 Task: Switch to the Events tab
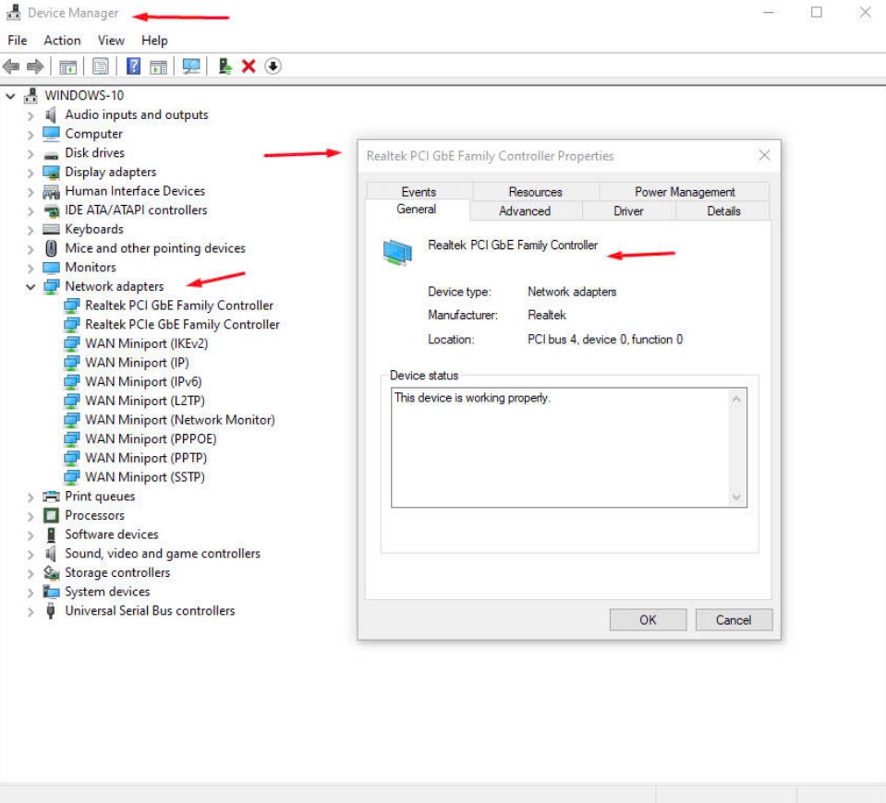coord(419,191)
